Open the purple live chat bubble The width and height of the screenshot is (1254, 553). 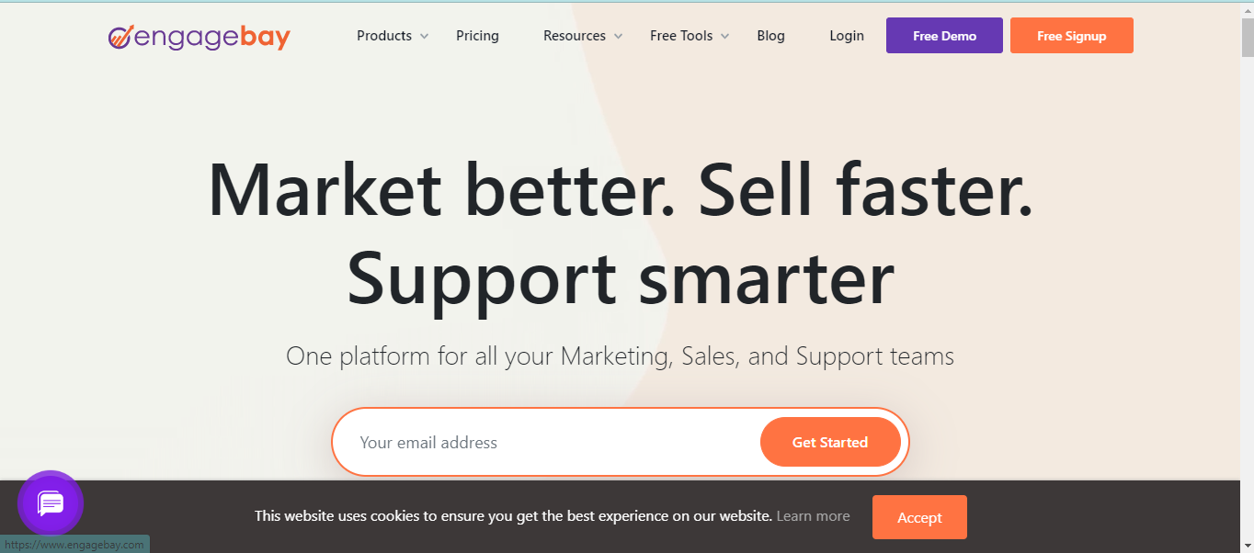pyautogui.click(x=51, y=503)
